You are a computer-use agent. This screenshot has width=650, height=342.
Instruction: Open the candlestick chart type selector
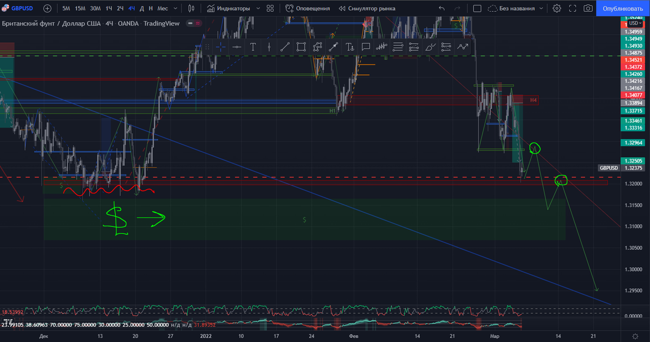tap(191, 8)
